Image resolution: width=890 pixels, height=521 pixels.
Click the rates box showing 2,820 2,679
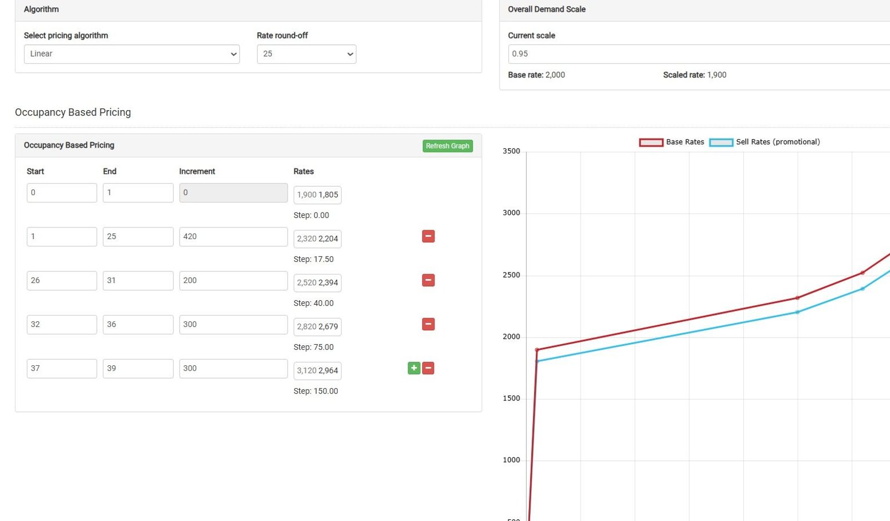[318, 326]
